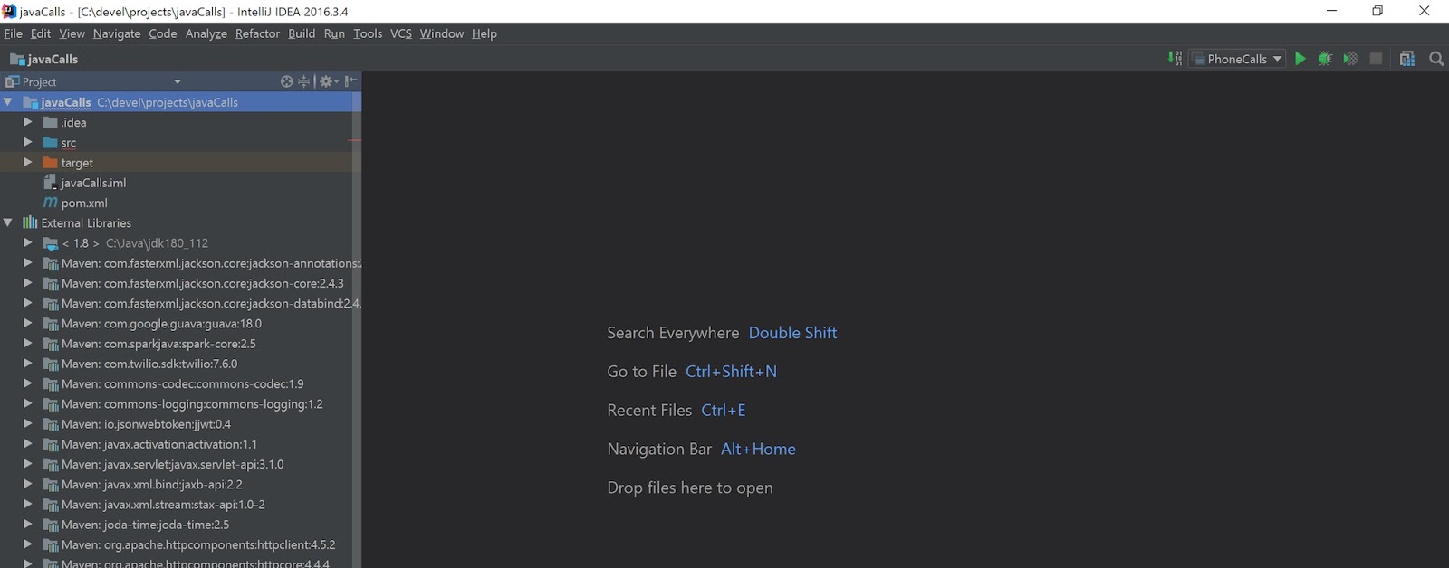Expand the guava:18.0 library node
Image resolution: width=1449 pixels, height=568 pixels.
28,323
